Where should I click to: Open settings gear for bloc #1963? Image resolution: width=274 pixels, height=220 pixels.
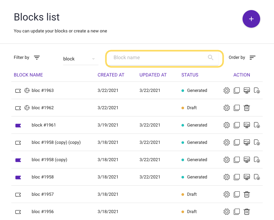coord(226,91)
